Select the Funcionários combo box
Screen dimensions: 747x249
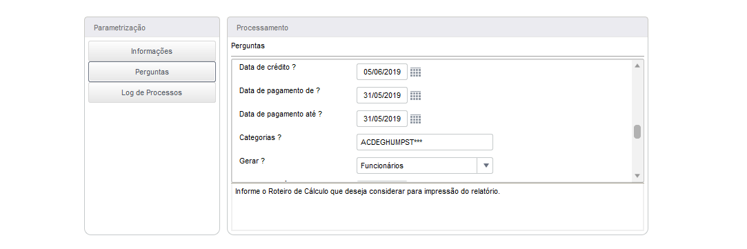tap(424, 166)
